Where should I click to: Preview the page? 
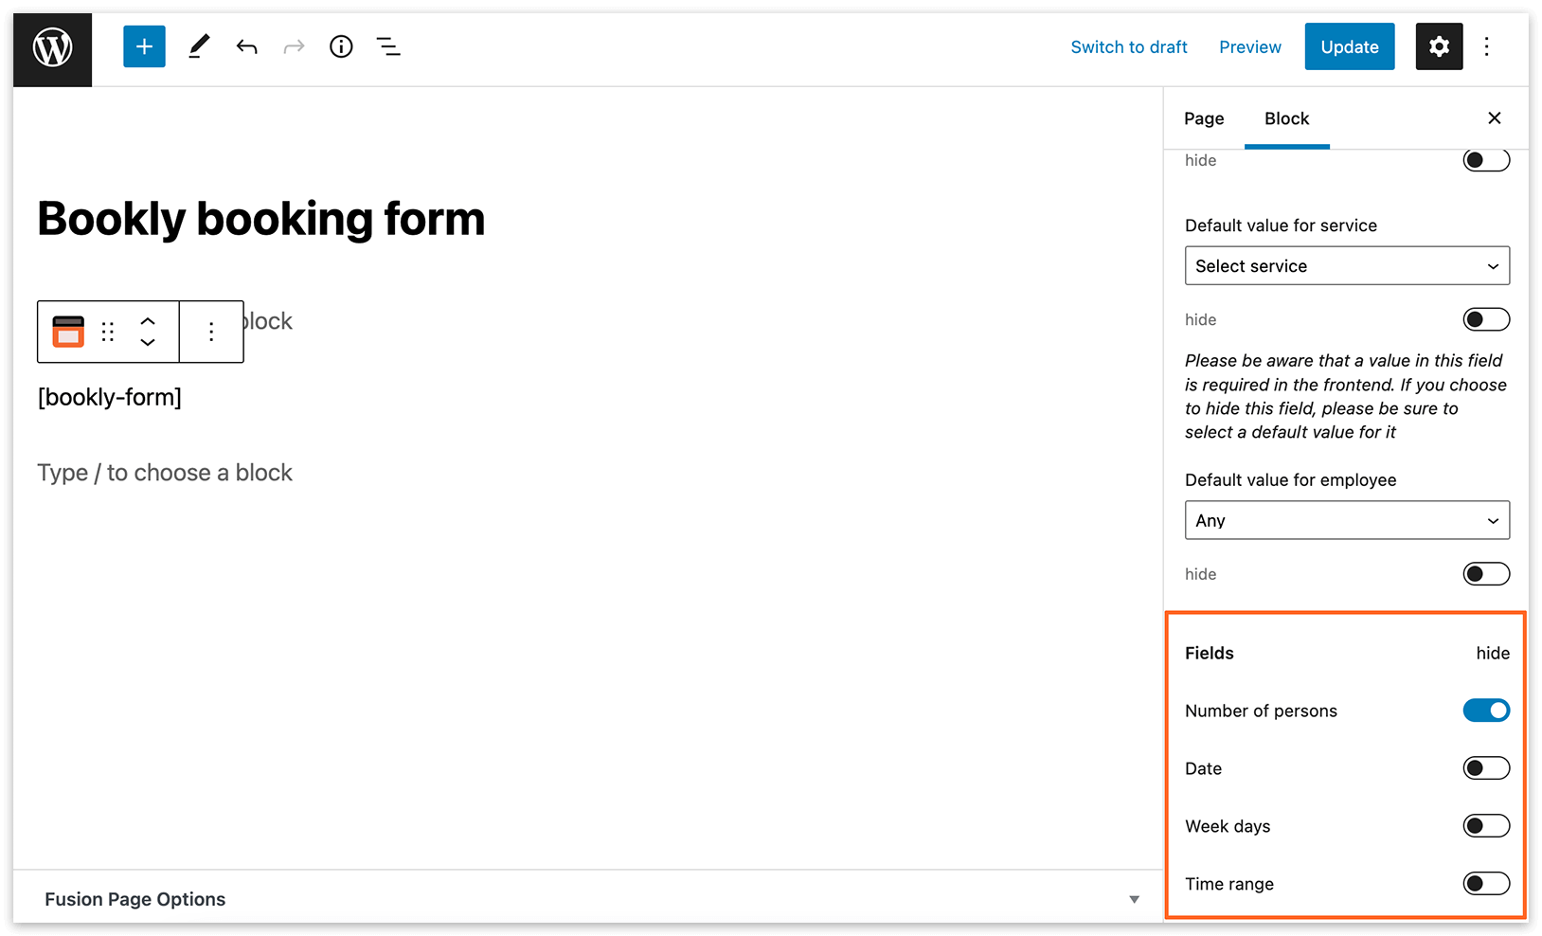click(x=1250, y=46)
